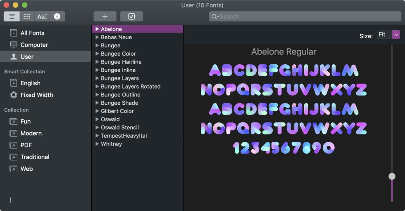Click the Web collection icon
Screen dimensions: 405x211
click(x=13, y=169)
